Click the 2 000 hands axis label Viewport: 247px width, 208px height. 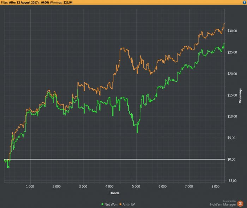pyautogui.click(x=56, y=186)
